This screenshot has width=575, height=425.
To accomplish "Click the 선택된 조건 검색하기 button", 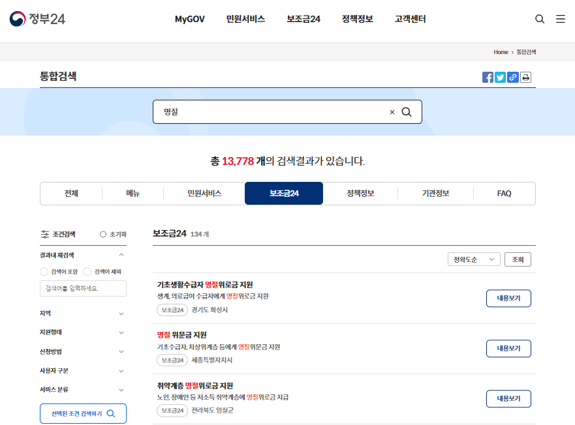I will [83, 413].
